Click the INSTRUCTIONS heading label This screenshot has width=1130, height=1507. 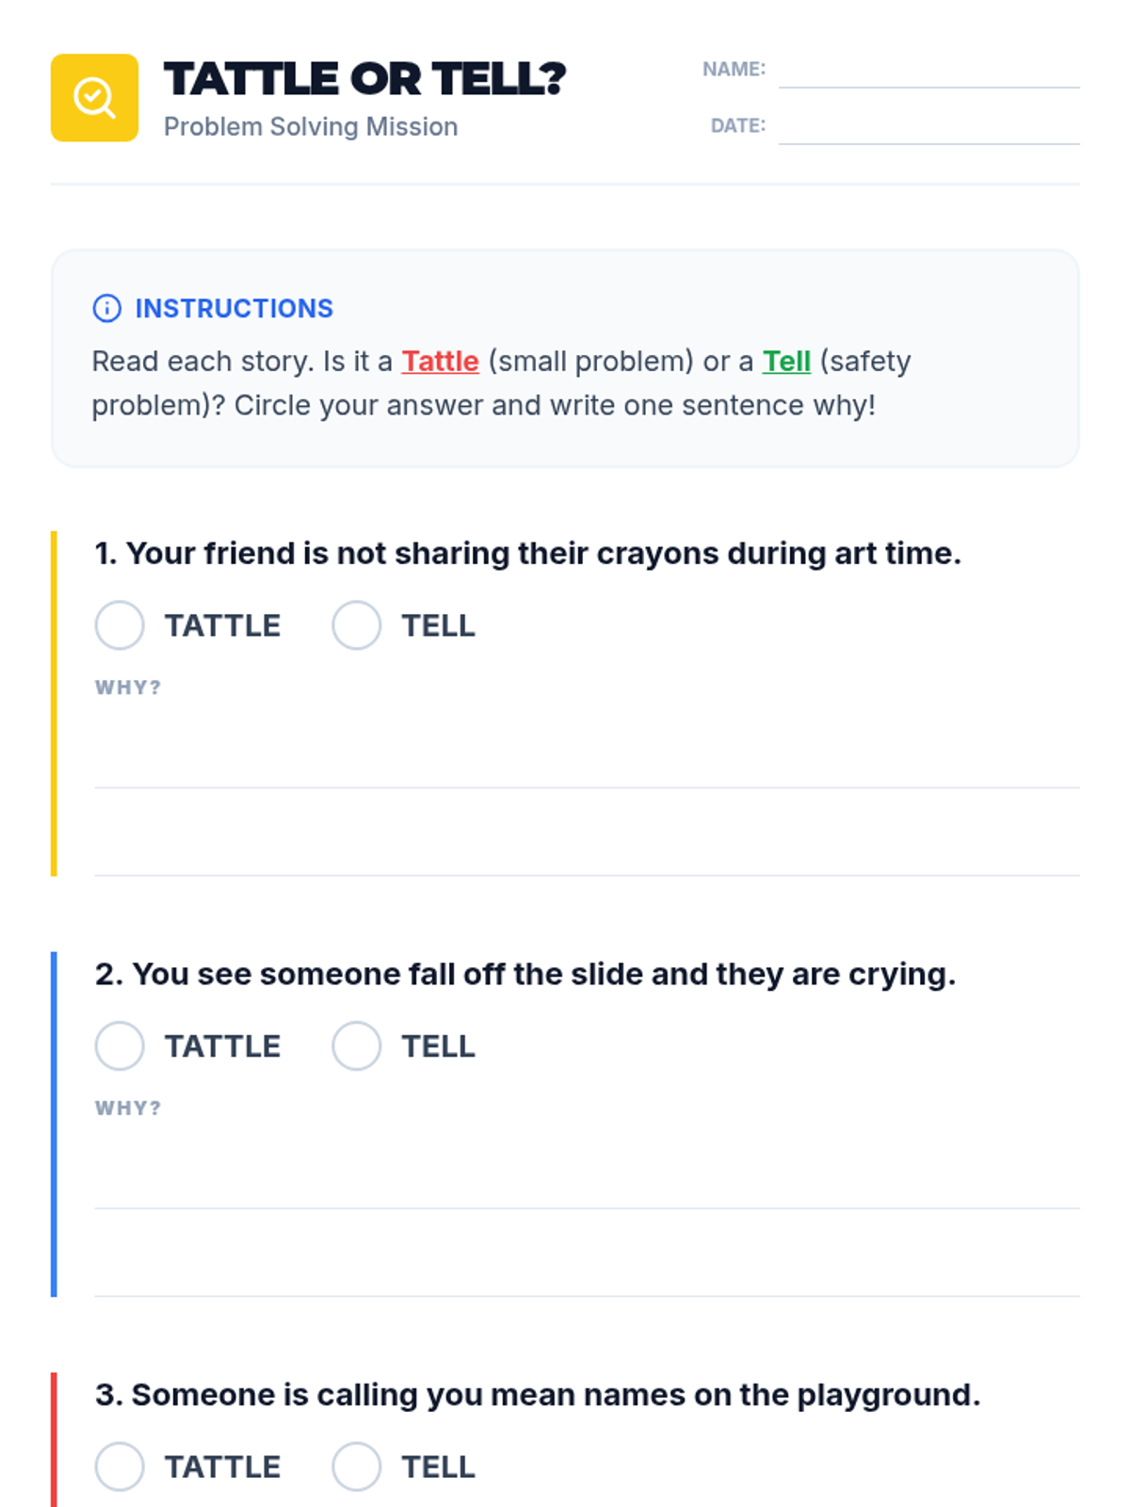click(234, 308)
